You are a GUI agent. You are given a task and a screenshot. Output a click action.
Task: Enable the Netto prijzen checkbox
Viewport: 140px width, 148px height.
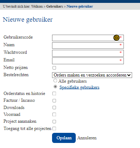click(x=54, y=68)
